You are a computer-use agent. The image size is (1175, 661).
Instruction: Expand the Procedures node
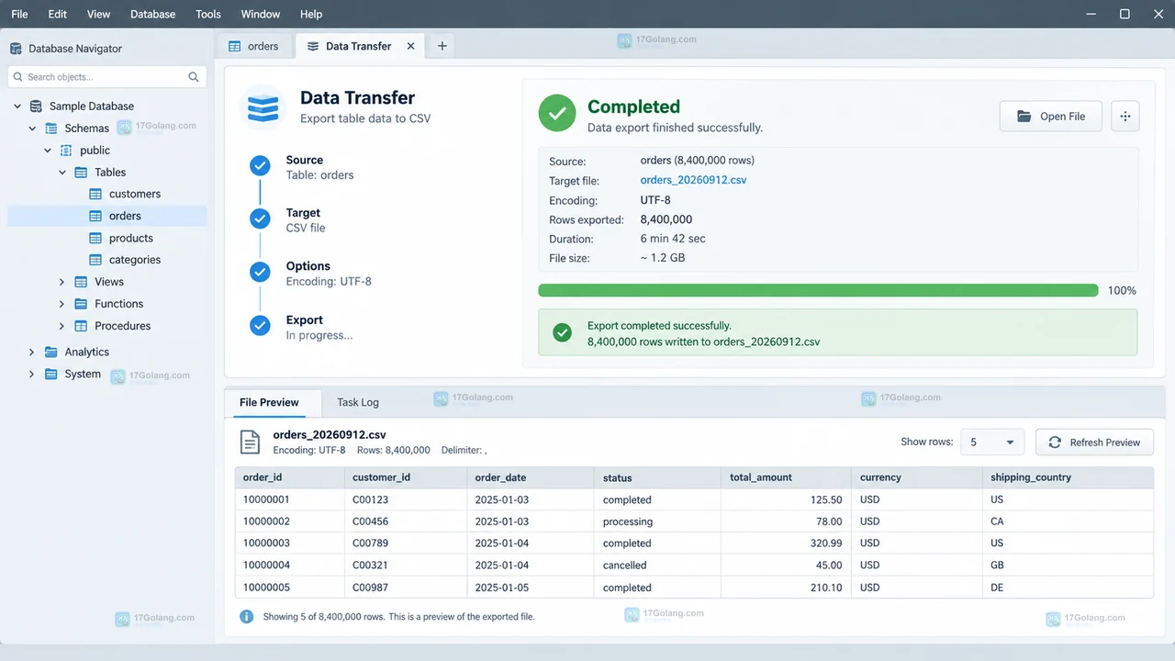point(62,326)
